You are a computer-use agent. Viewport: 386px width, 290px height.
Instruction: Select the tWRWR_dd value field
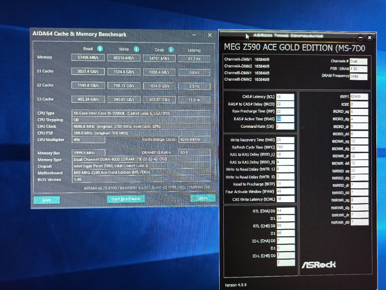coord(359,222)
